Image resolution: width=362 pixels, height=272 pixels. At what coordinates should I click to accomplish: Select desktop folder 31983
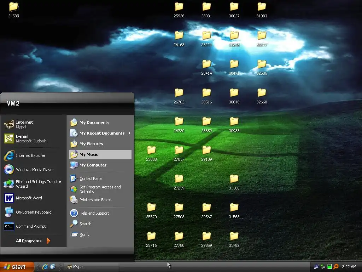pyautogui.click(x=262, y=10)
